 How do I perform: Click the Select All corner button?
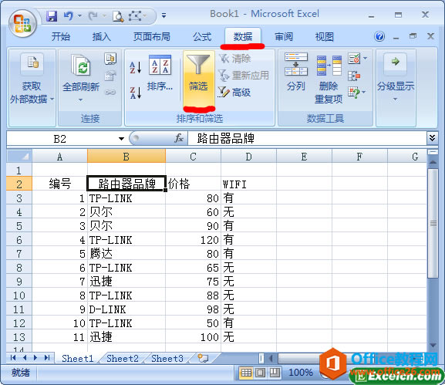point(19,157)
